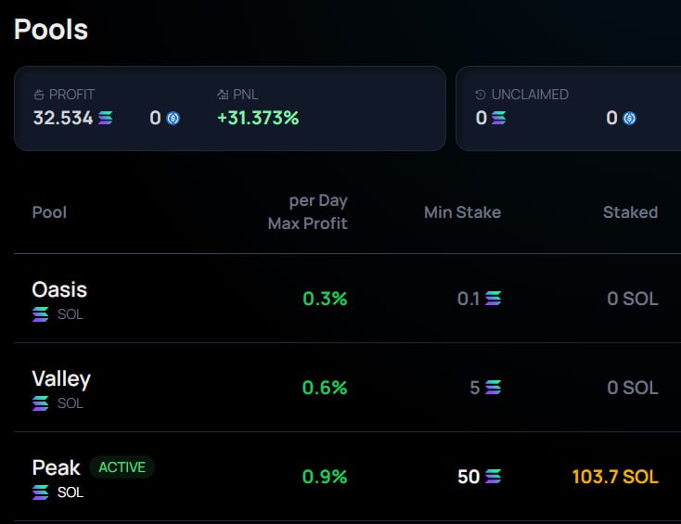
Task: Sort by Min Stake column header
Action: pos(462,212)
